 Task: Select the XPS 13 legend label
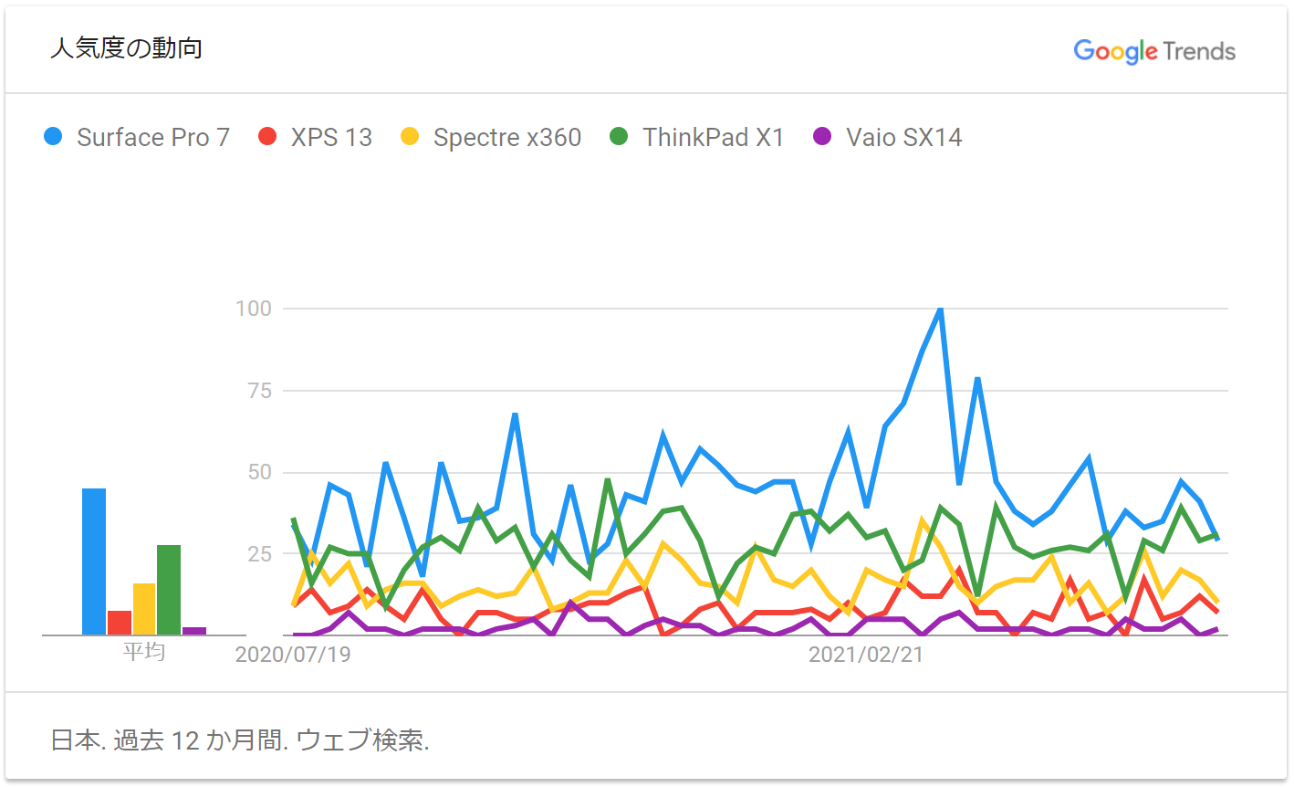coord(331,137)
